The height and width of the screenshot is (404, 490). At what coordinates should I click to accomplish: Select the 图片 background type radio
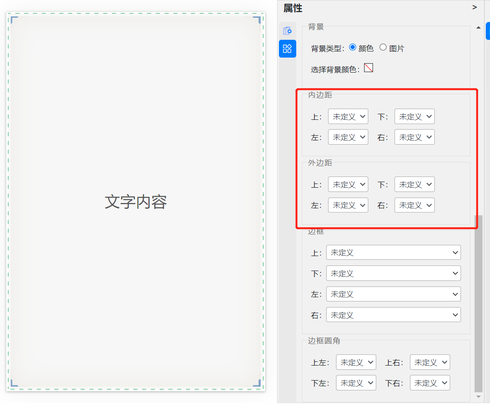click(383, 47)
